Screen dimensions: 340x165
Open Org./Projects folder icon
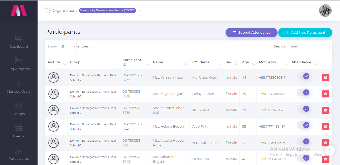coord(19,61)
